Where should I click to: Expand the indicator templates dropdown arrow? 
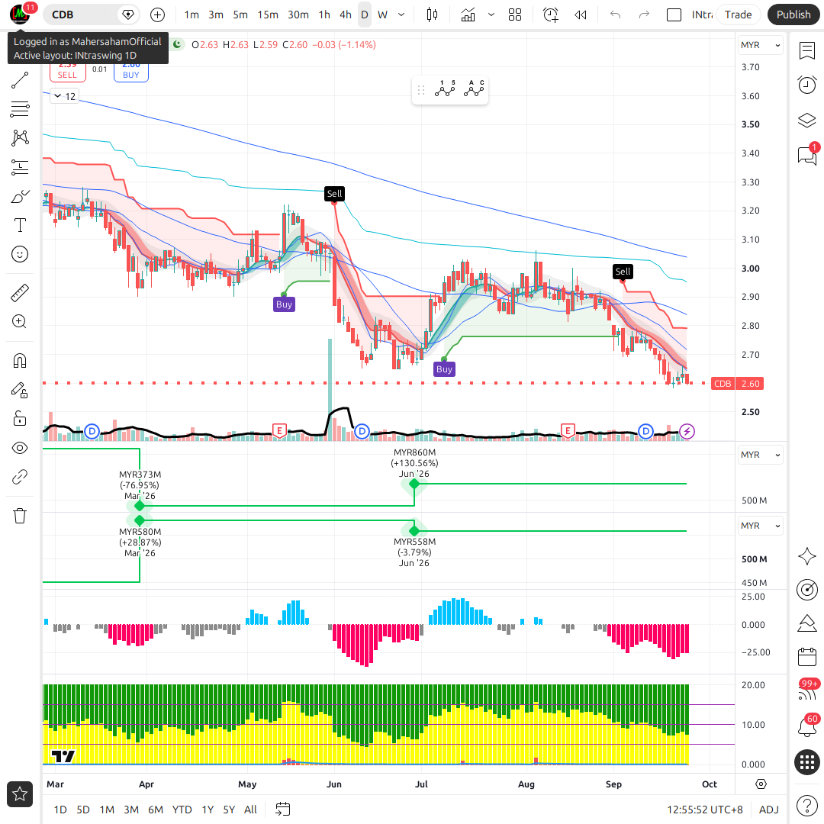pyautogui.click(x=491, y=14)
